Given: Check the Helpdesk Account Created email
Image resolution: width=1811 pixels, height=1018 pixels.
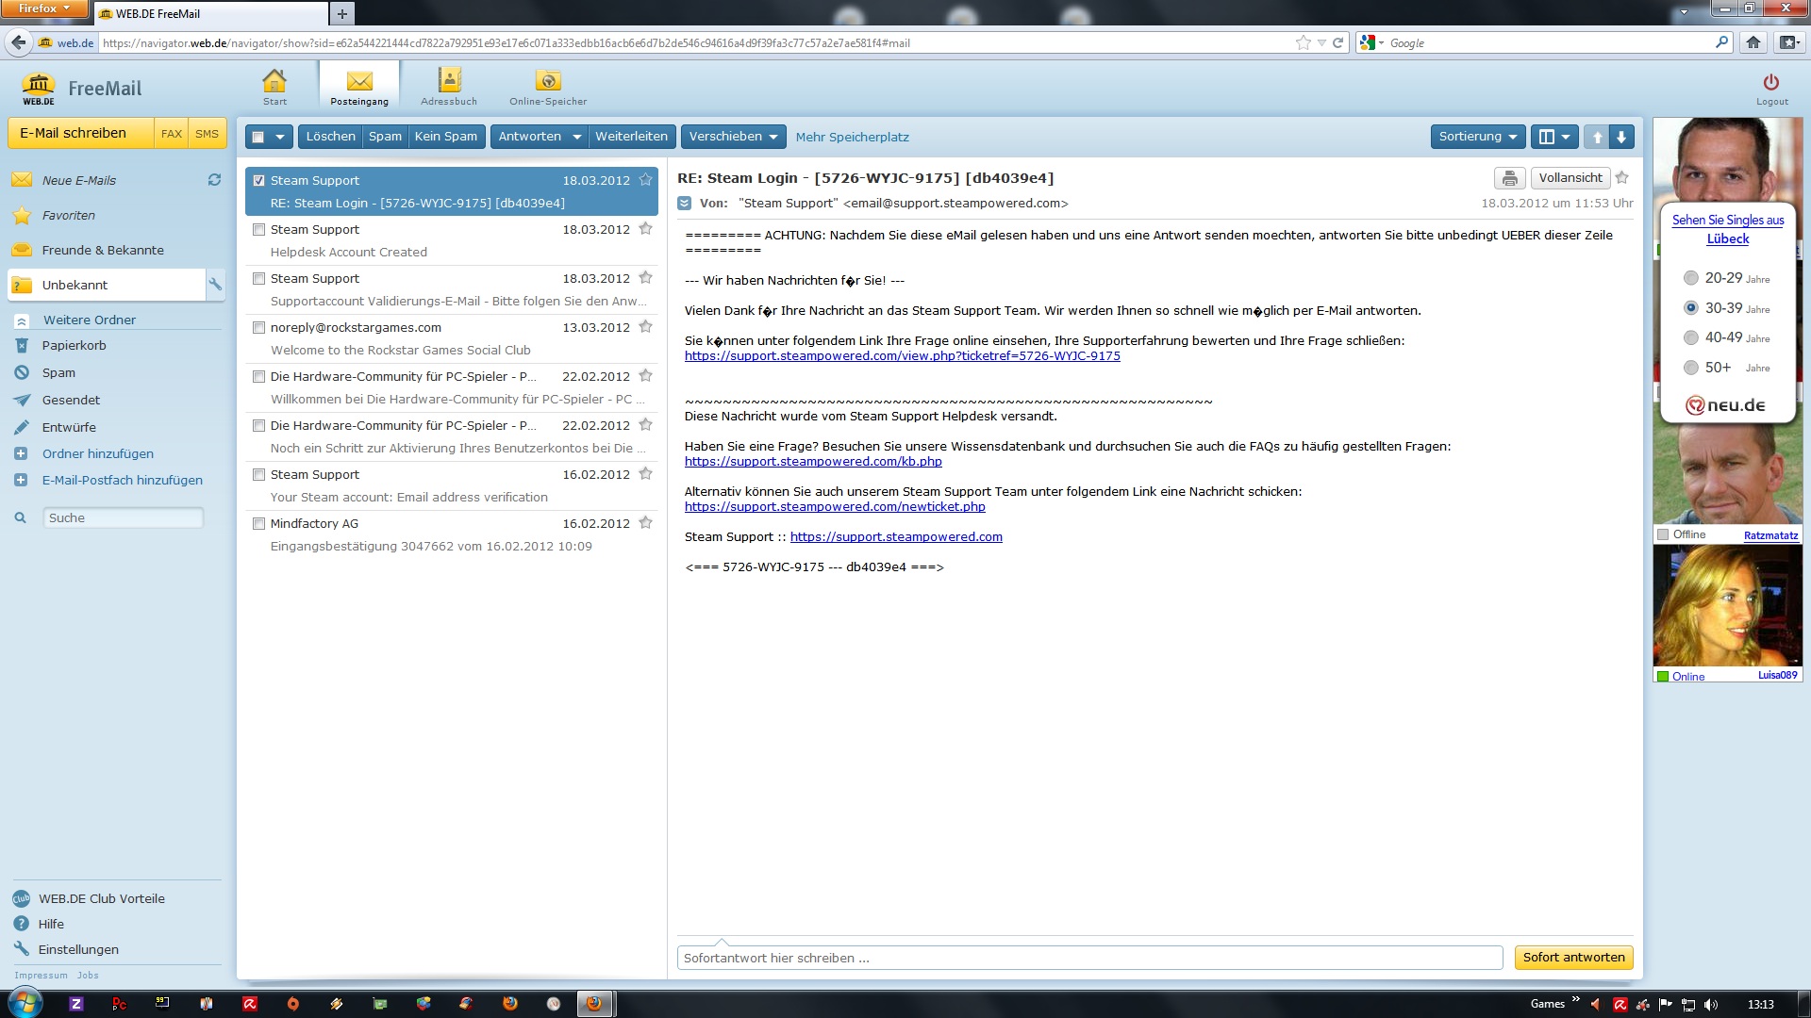Looking at the screenshot, I should (258, 229).
